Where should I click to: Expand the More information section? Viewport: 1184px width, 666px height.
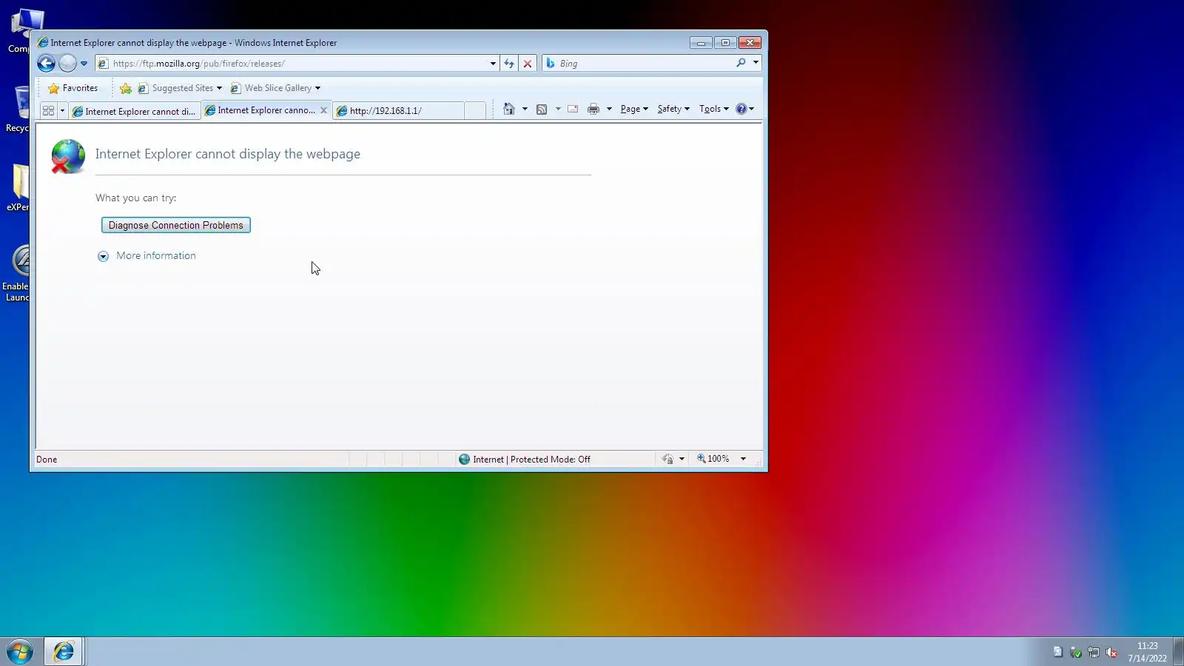147,256
